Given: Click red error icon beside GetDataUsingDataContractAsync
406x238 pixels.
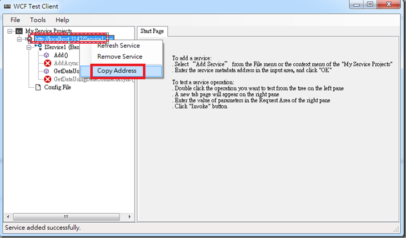Looking at the screenshot, I should (47, 79).
